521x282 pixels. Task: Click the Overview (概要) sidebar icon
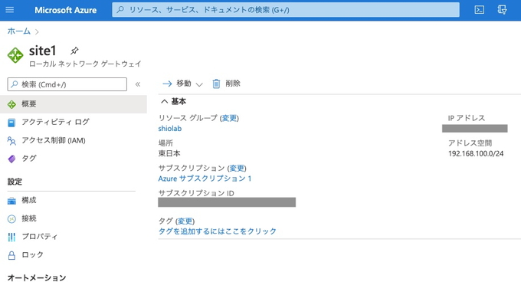coord(11,104)
